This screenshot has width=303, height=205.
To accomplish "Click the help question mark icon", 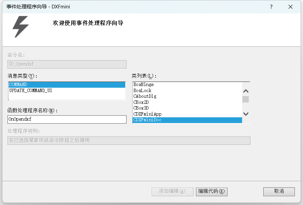I will point(271,7).
